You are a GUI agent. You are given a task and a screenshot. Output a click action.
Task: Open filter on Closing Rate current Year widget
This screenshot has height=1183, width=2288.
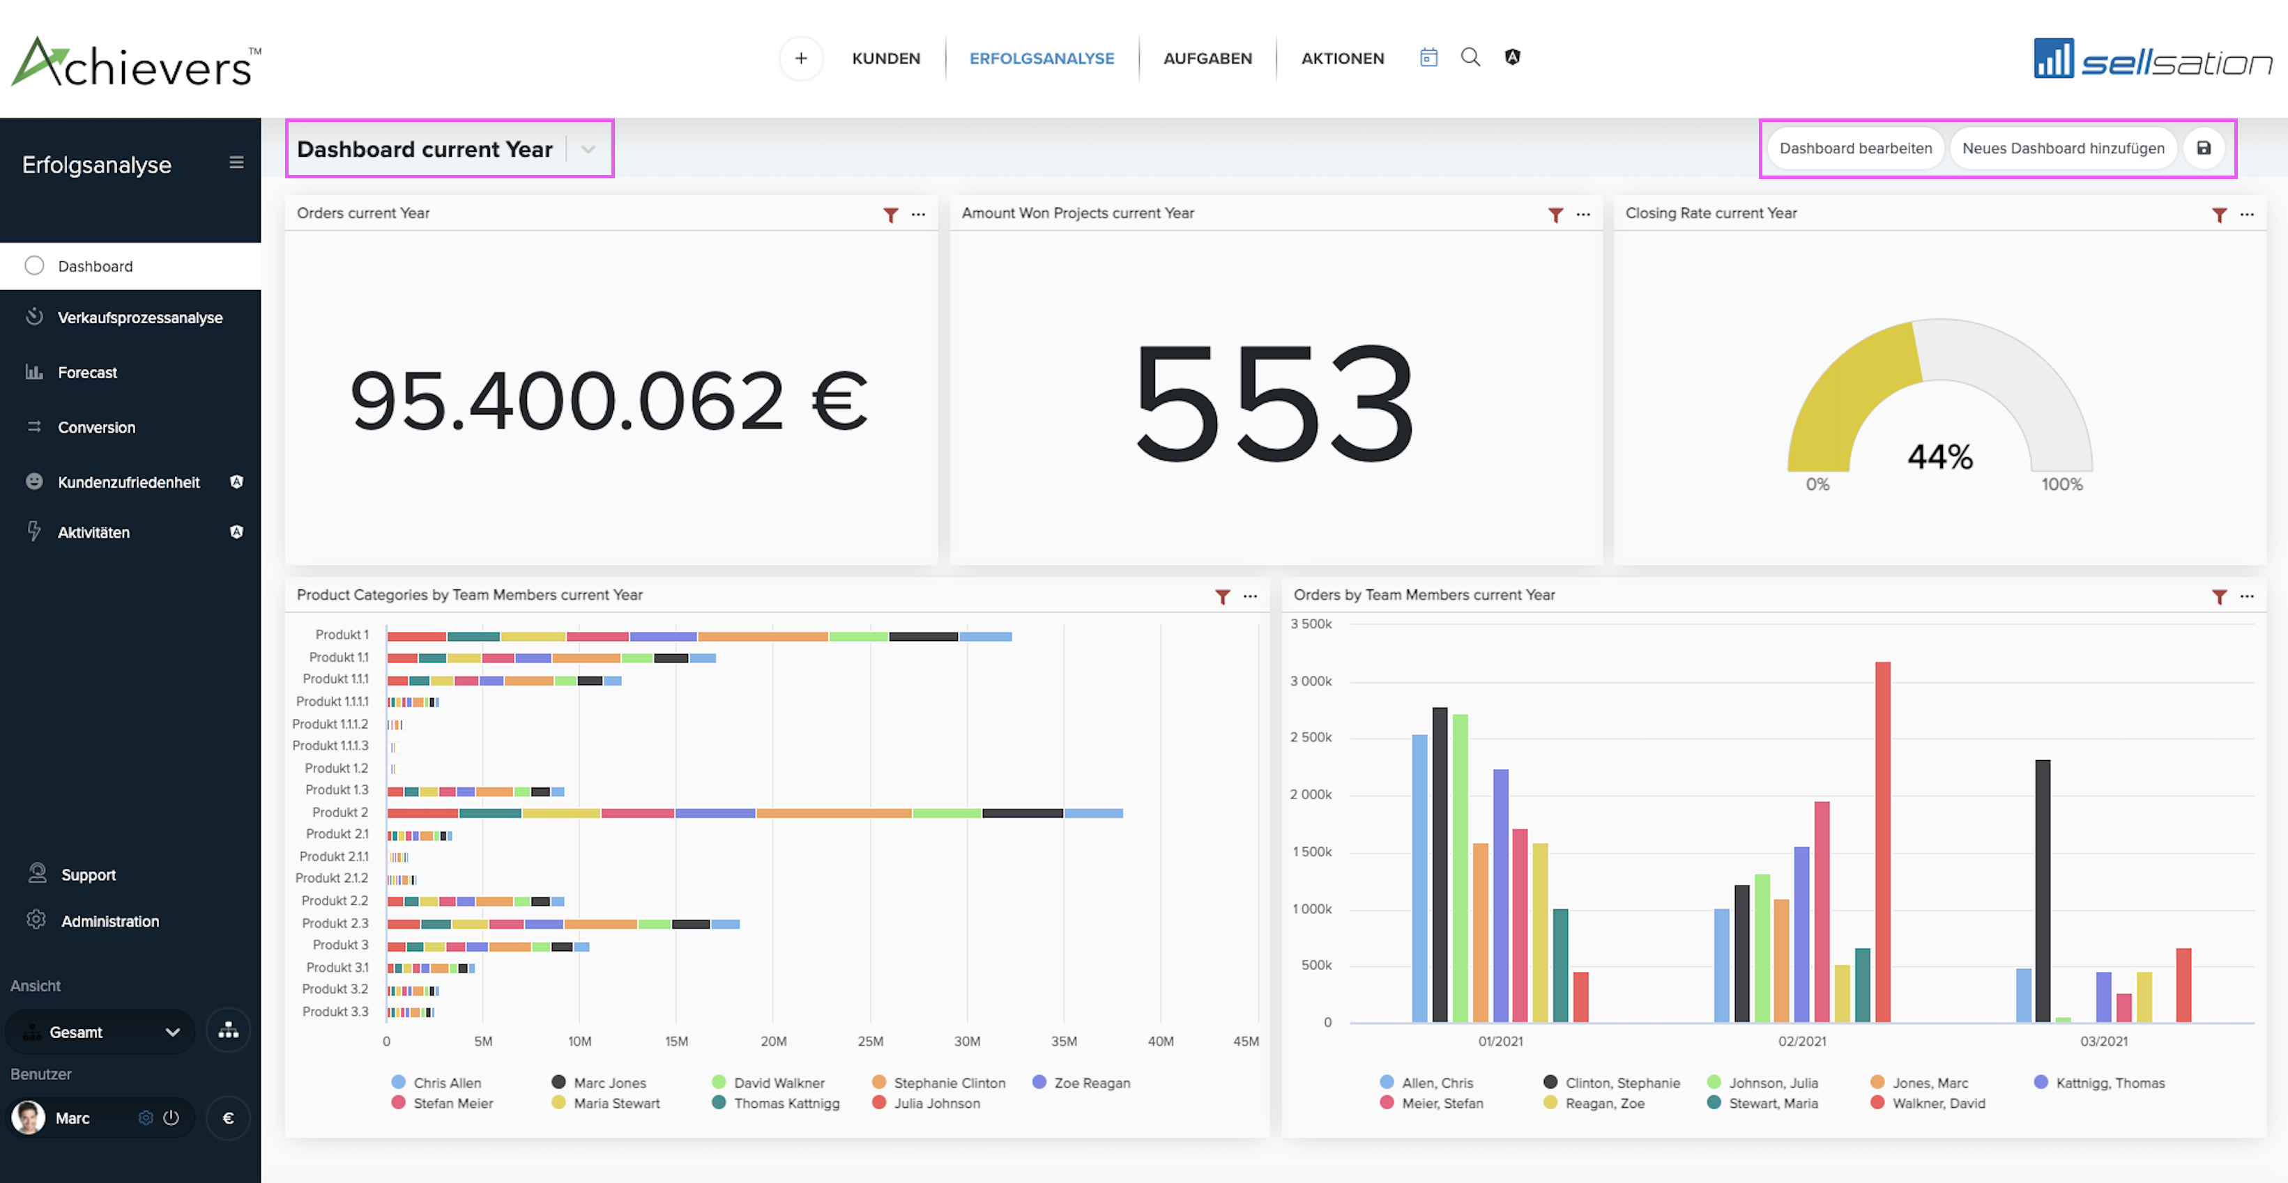coord(2219,215)
